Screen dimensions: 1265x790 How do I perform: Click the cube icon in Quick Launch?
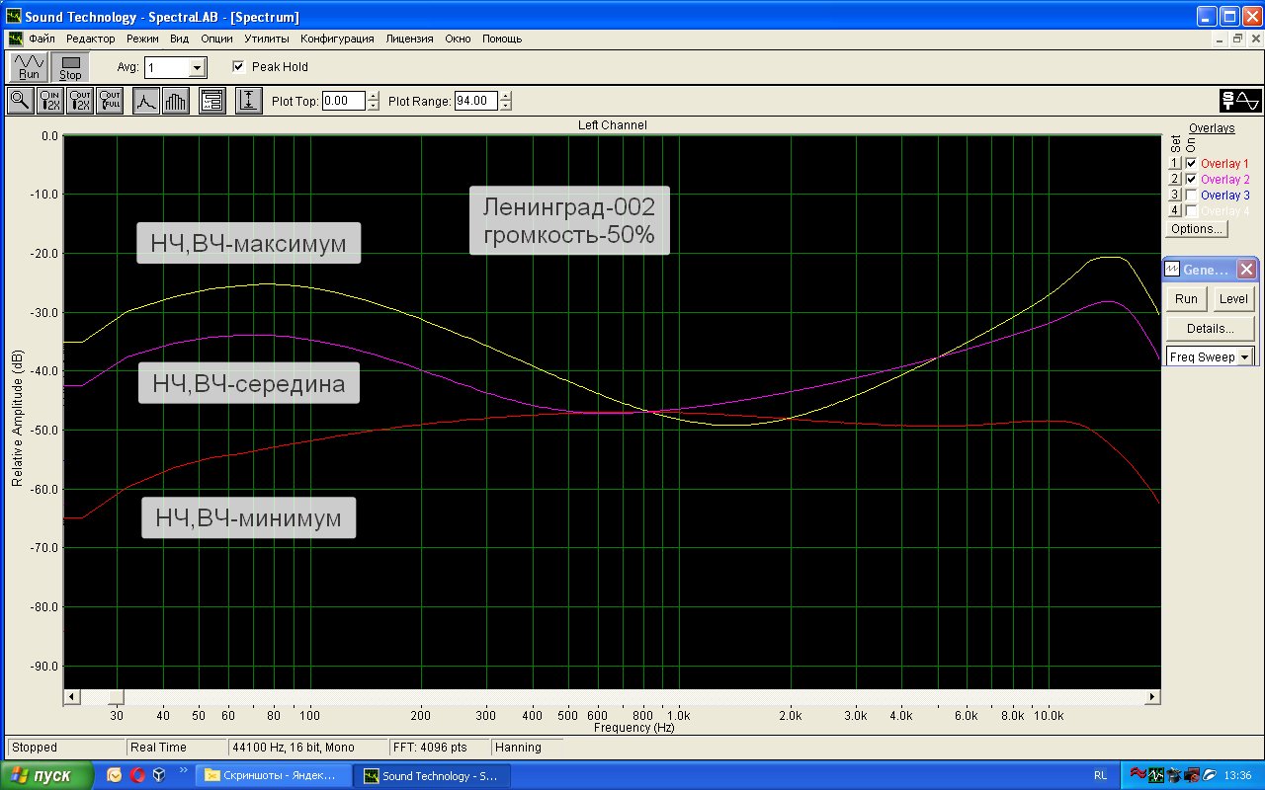pos(159,775)
